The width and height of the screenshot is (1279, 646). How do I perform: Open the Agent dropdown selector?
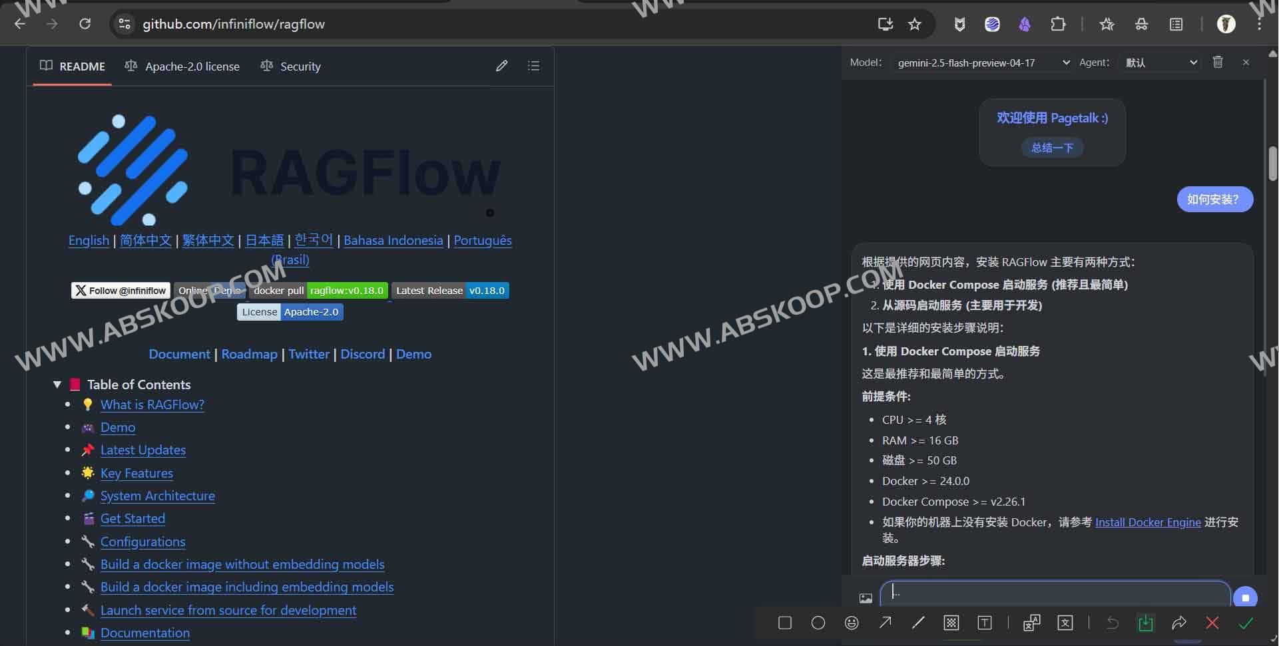pos(1160,63)
